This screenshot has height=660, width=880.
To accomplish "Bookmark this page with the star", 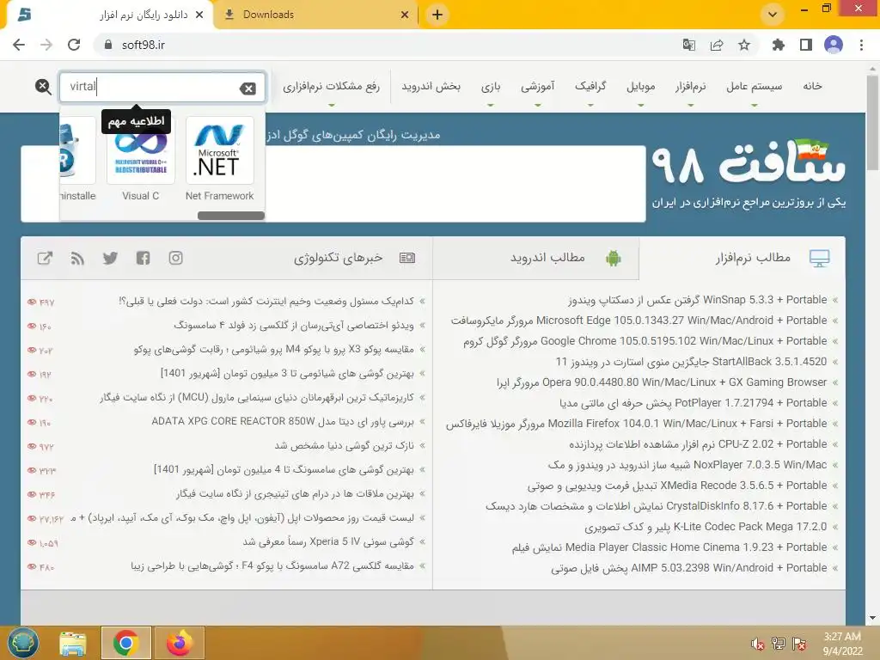I will 744,45.
